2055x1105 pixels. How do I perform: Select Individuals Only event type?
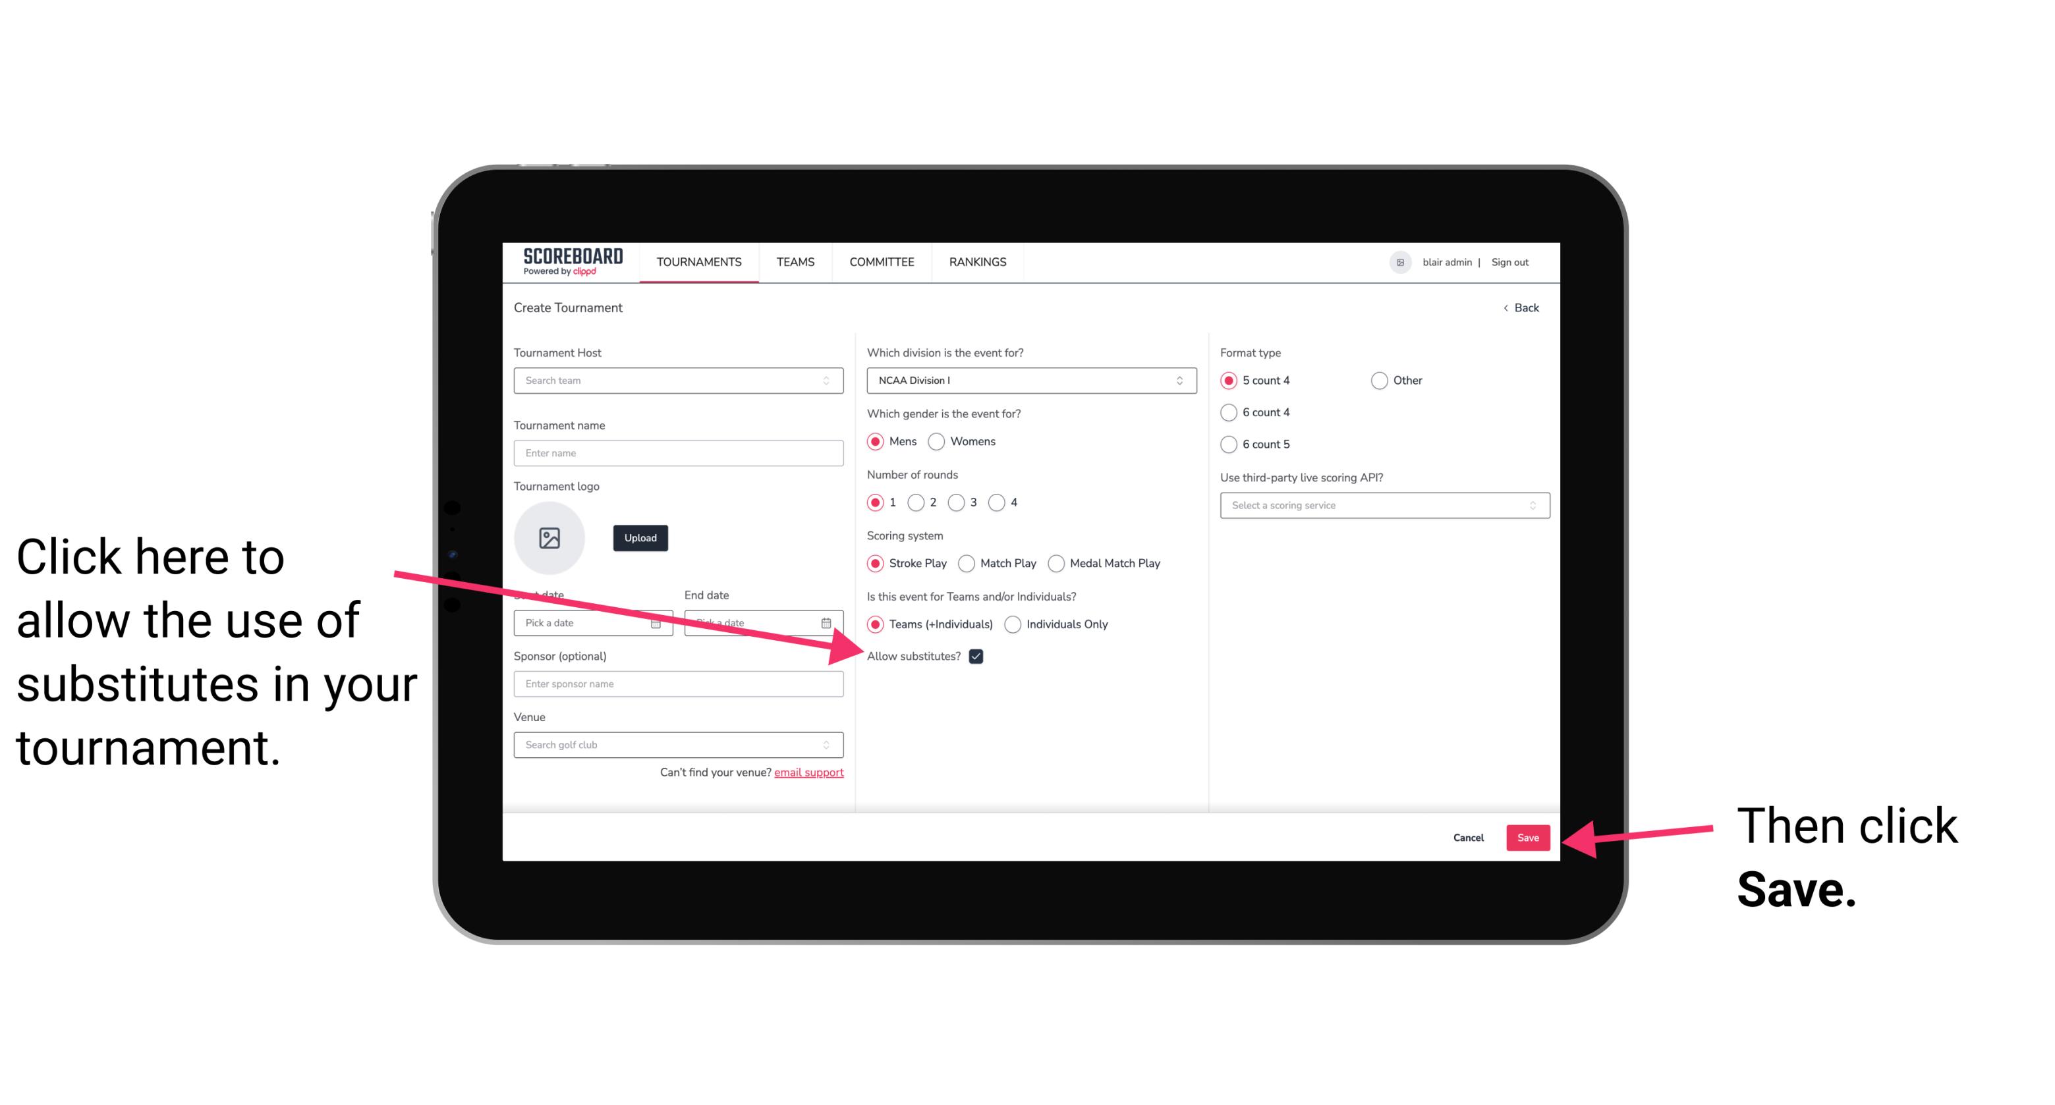1013,625
